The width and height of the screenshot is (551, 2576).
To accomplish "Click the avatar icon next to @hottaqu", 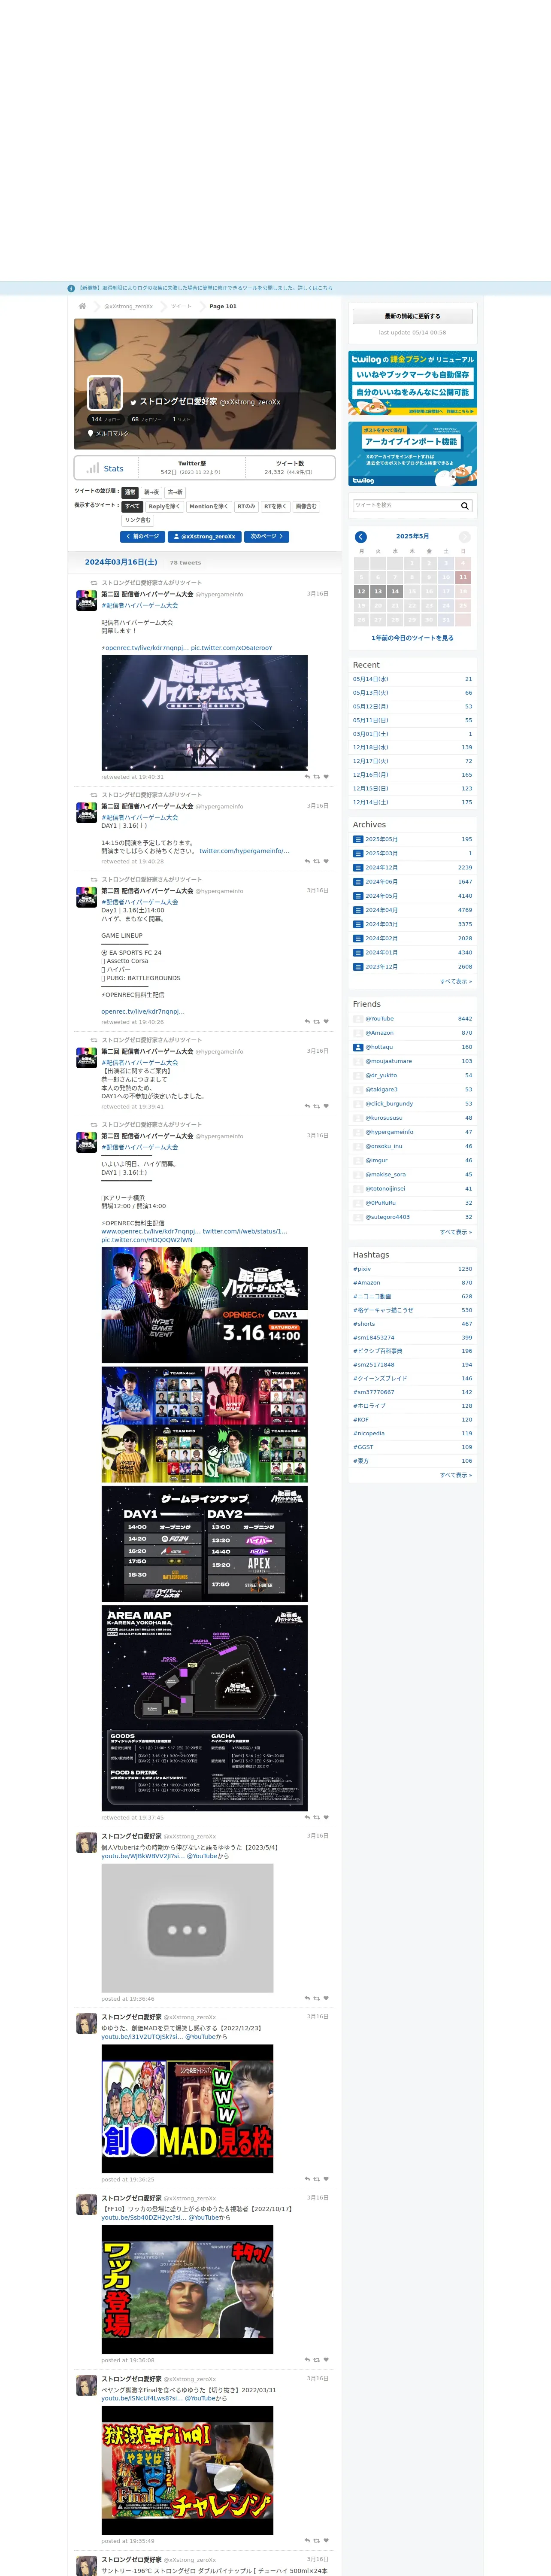I will [x=358, y=1047].
